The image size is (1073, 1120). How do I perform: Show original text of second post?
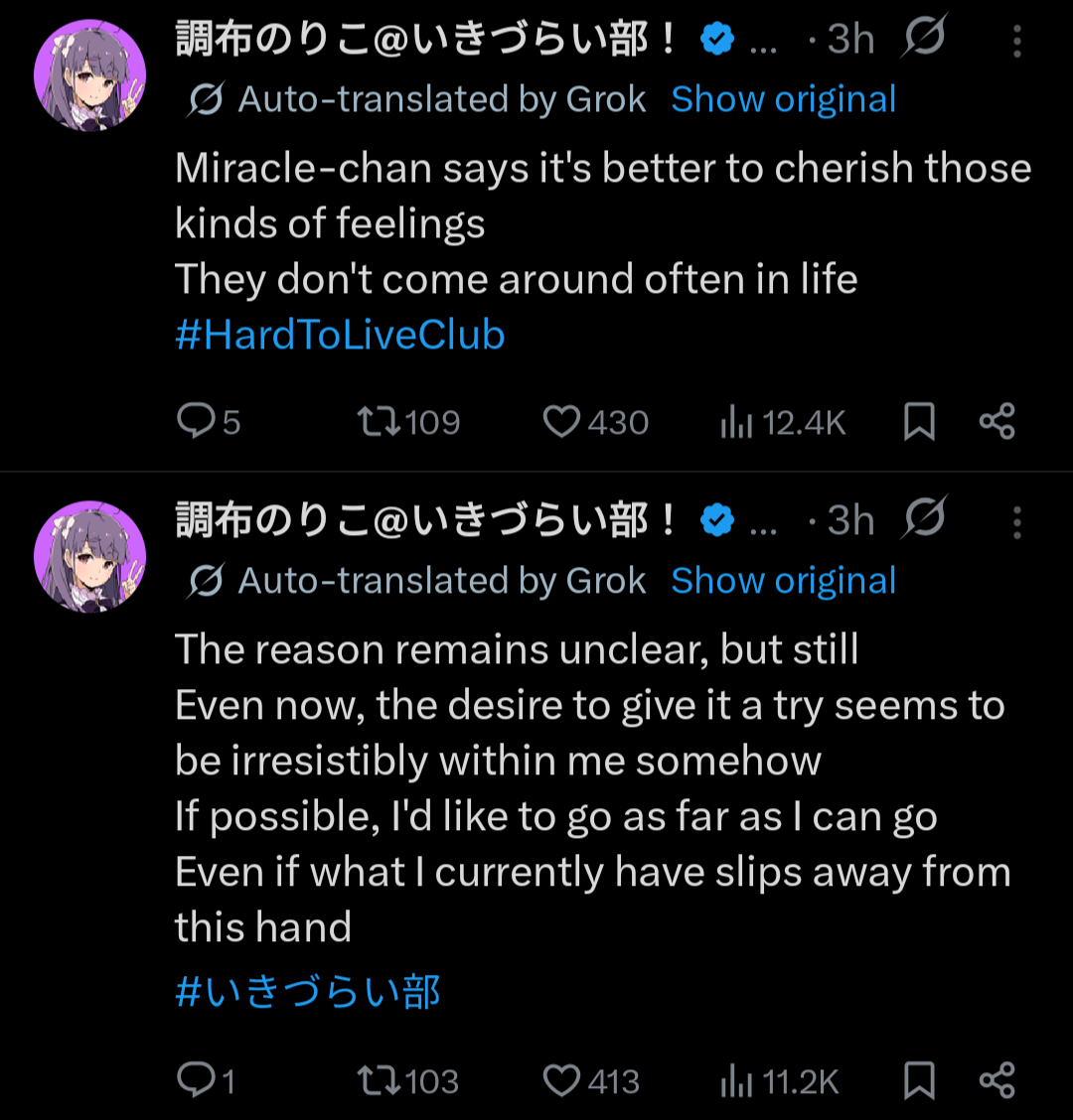click(x=783, y=581)
